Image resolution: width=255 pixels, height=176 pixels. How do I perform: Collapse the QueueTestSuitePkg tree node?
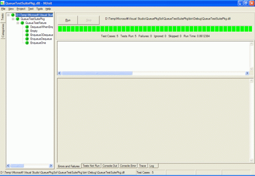13,19
